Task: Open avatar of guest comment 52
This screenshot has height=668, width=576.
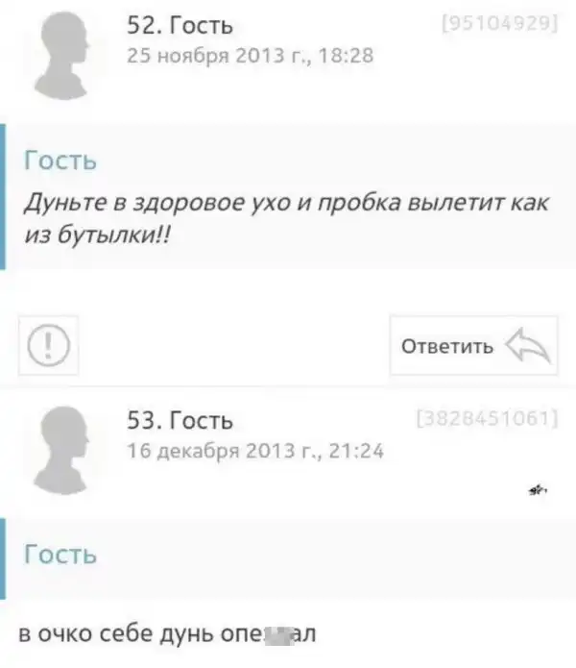Action: point(62,56)
